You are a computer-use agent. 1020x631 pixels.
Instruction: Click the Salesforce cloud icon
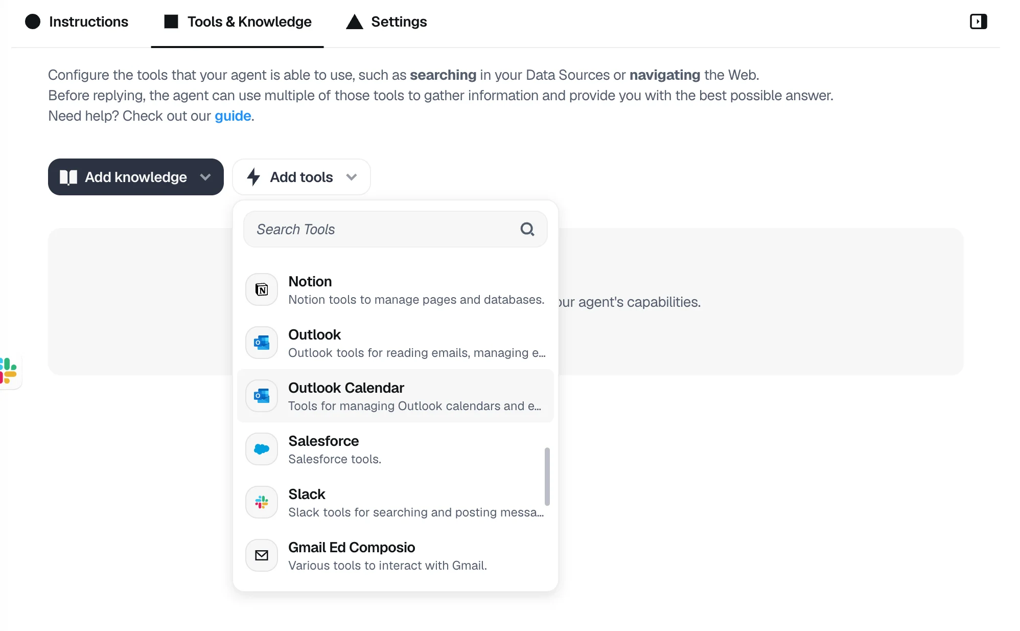pyautogui.click(x=261, y=449)
